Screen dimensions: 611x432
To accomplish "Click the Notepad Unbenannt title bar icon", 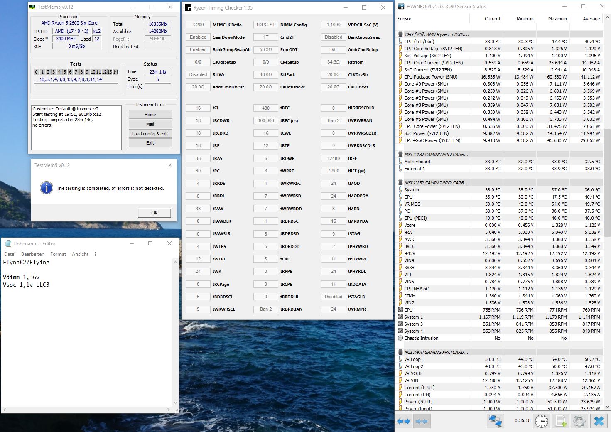I will coord(8,243).
